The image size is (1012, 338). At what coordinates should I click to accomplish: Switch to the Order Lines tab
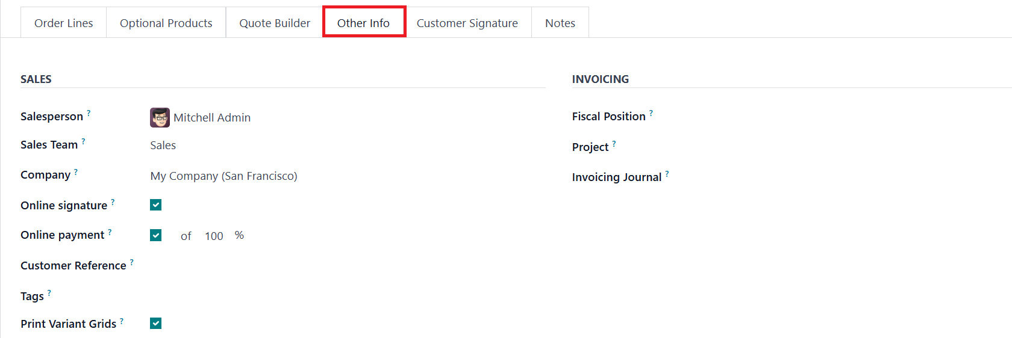(x=64, y=23)
